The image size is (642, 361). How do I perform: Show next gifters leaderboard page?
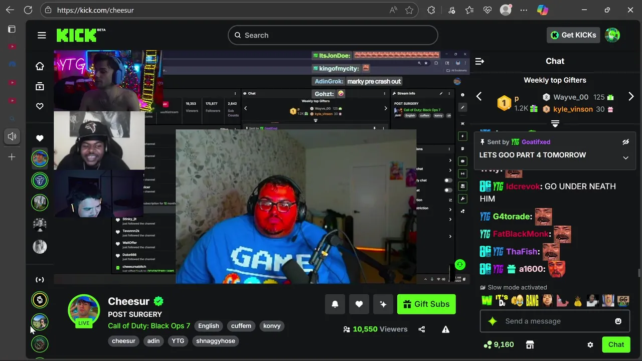point(631,96)
